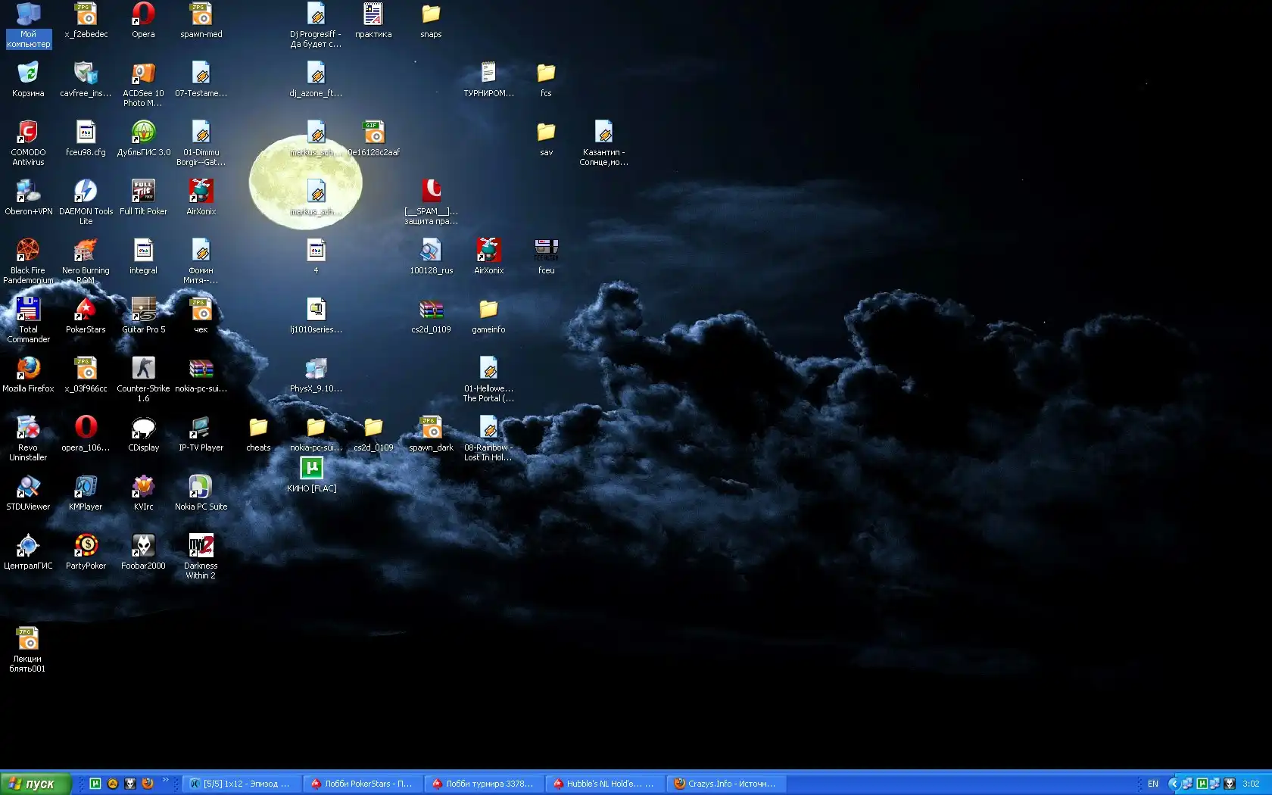Select the COMODO Antivirus icon
Image resolution: width=1272 pixels, height=795 pixels.
click(x=28, y=132)
